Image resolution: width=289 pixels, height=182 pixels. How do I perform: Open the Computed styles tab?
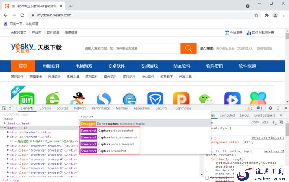tap(227, 115)
